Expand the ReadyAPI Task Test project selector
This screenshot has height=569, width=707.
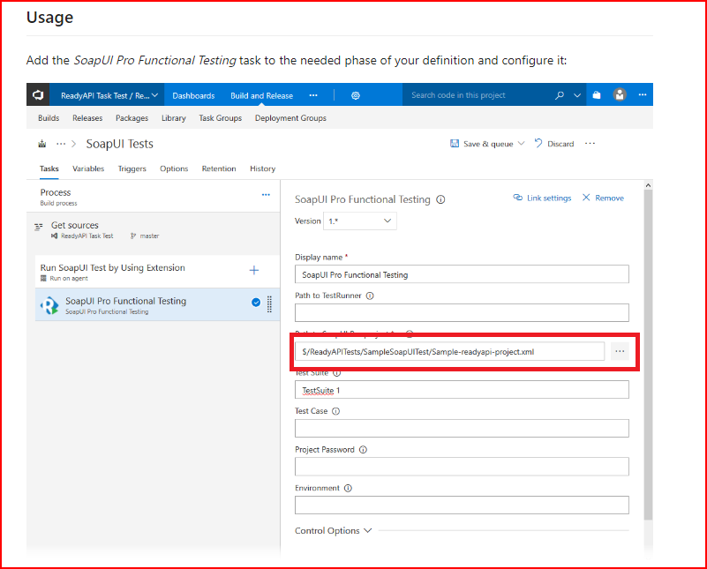[x=109, y=95]
